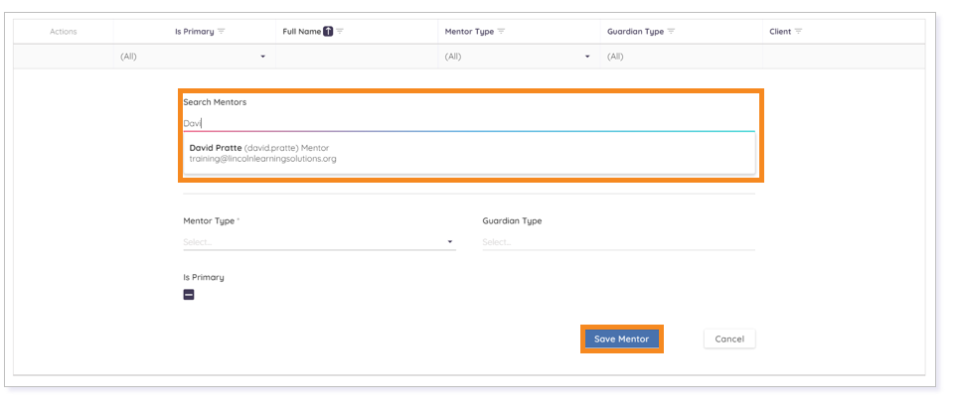The image size is (956, 406).
Task: Open the Guardian Type select field
Action: [618, 241]
